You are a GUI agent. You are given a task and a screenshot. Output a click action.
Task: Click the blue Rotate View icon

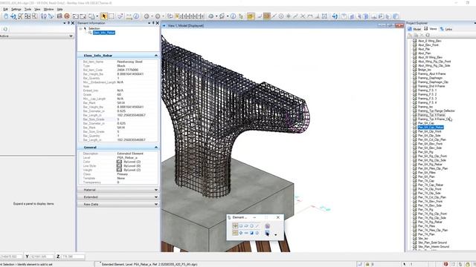(x=13, y=16)
